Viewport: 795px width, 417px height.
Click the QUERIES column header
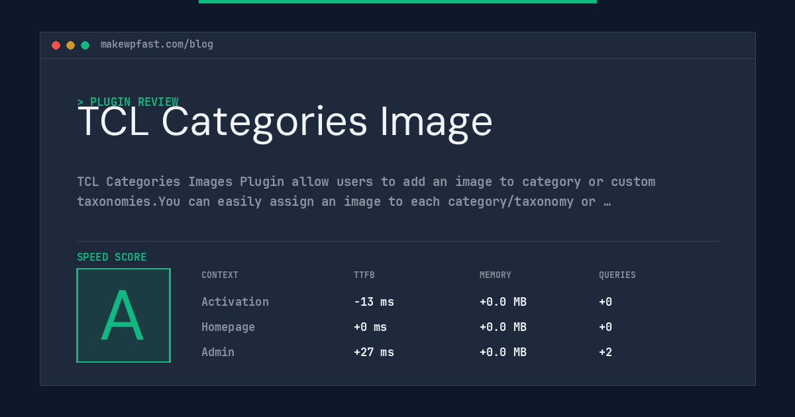(x=617, y=275)
